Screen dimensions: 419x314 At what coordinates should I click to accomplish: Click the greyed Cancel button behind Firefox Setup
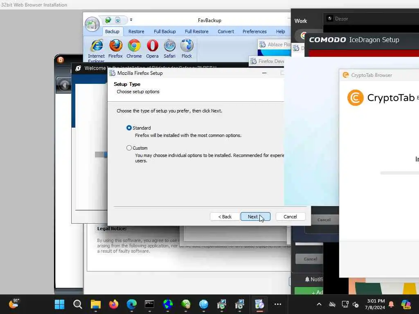click(x=324, y=220)
